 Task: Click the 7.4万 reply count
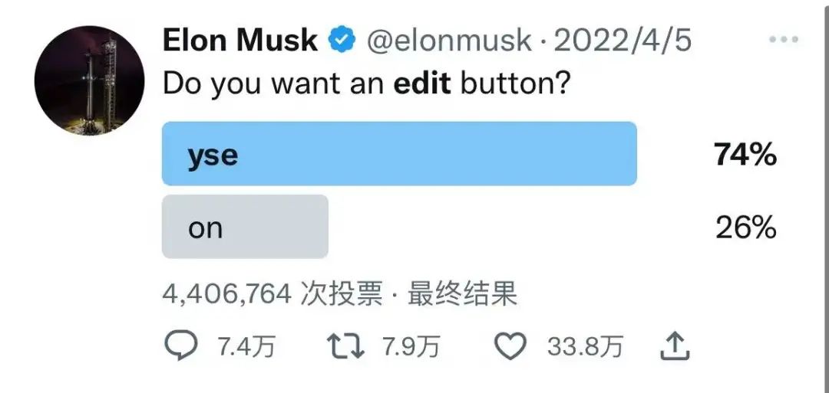[246, 348]
